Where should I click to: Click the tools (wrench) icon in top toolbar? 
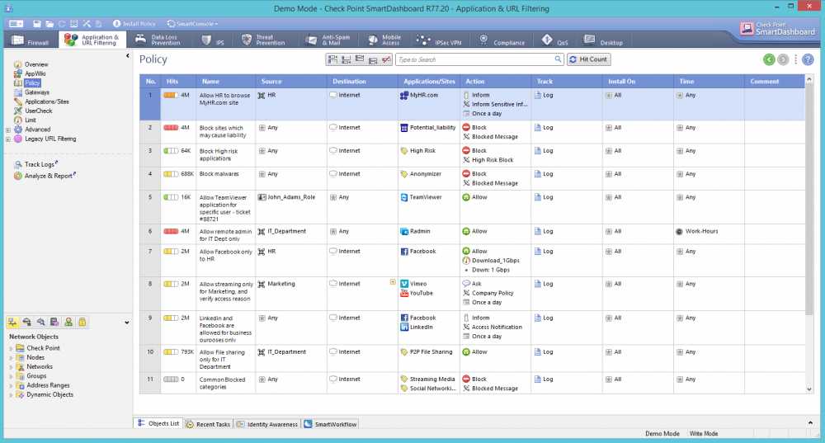pyautogui.click(x=87, y=24)
